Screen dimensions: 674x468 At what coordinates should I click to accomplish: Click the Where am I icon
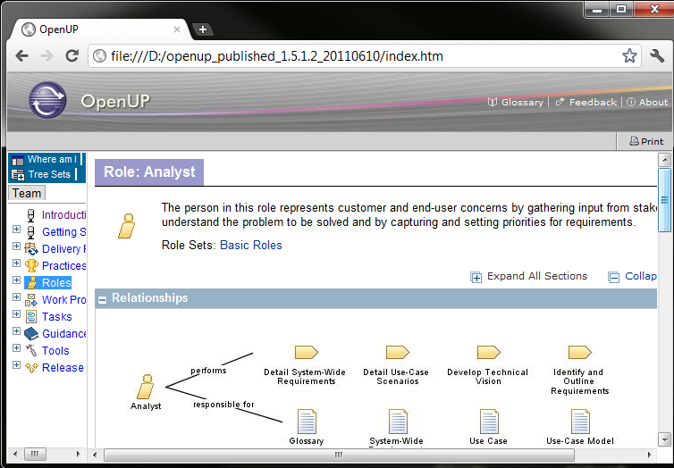coord(18,161)
